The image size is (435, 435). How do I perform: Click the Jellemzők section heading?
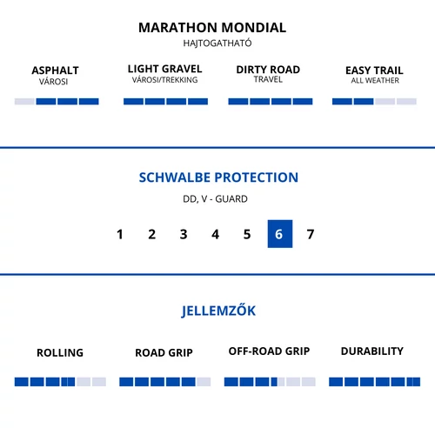218,311
